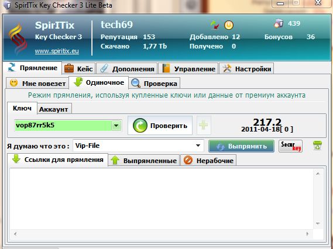Select the Выпрямленные tab
Screen dimensions: 333x249
tap(144, 160)
